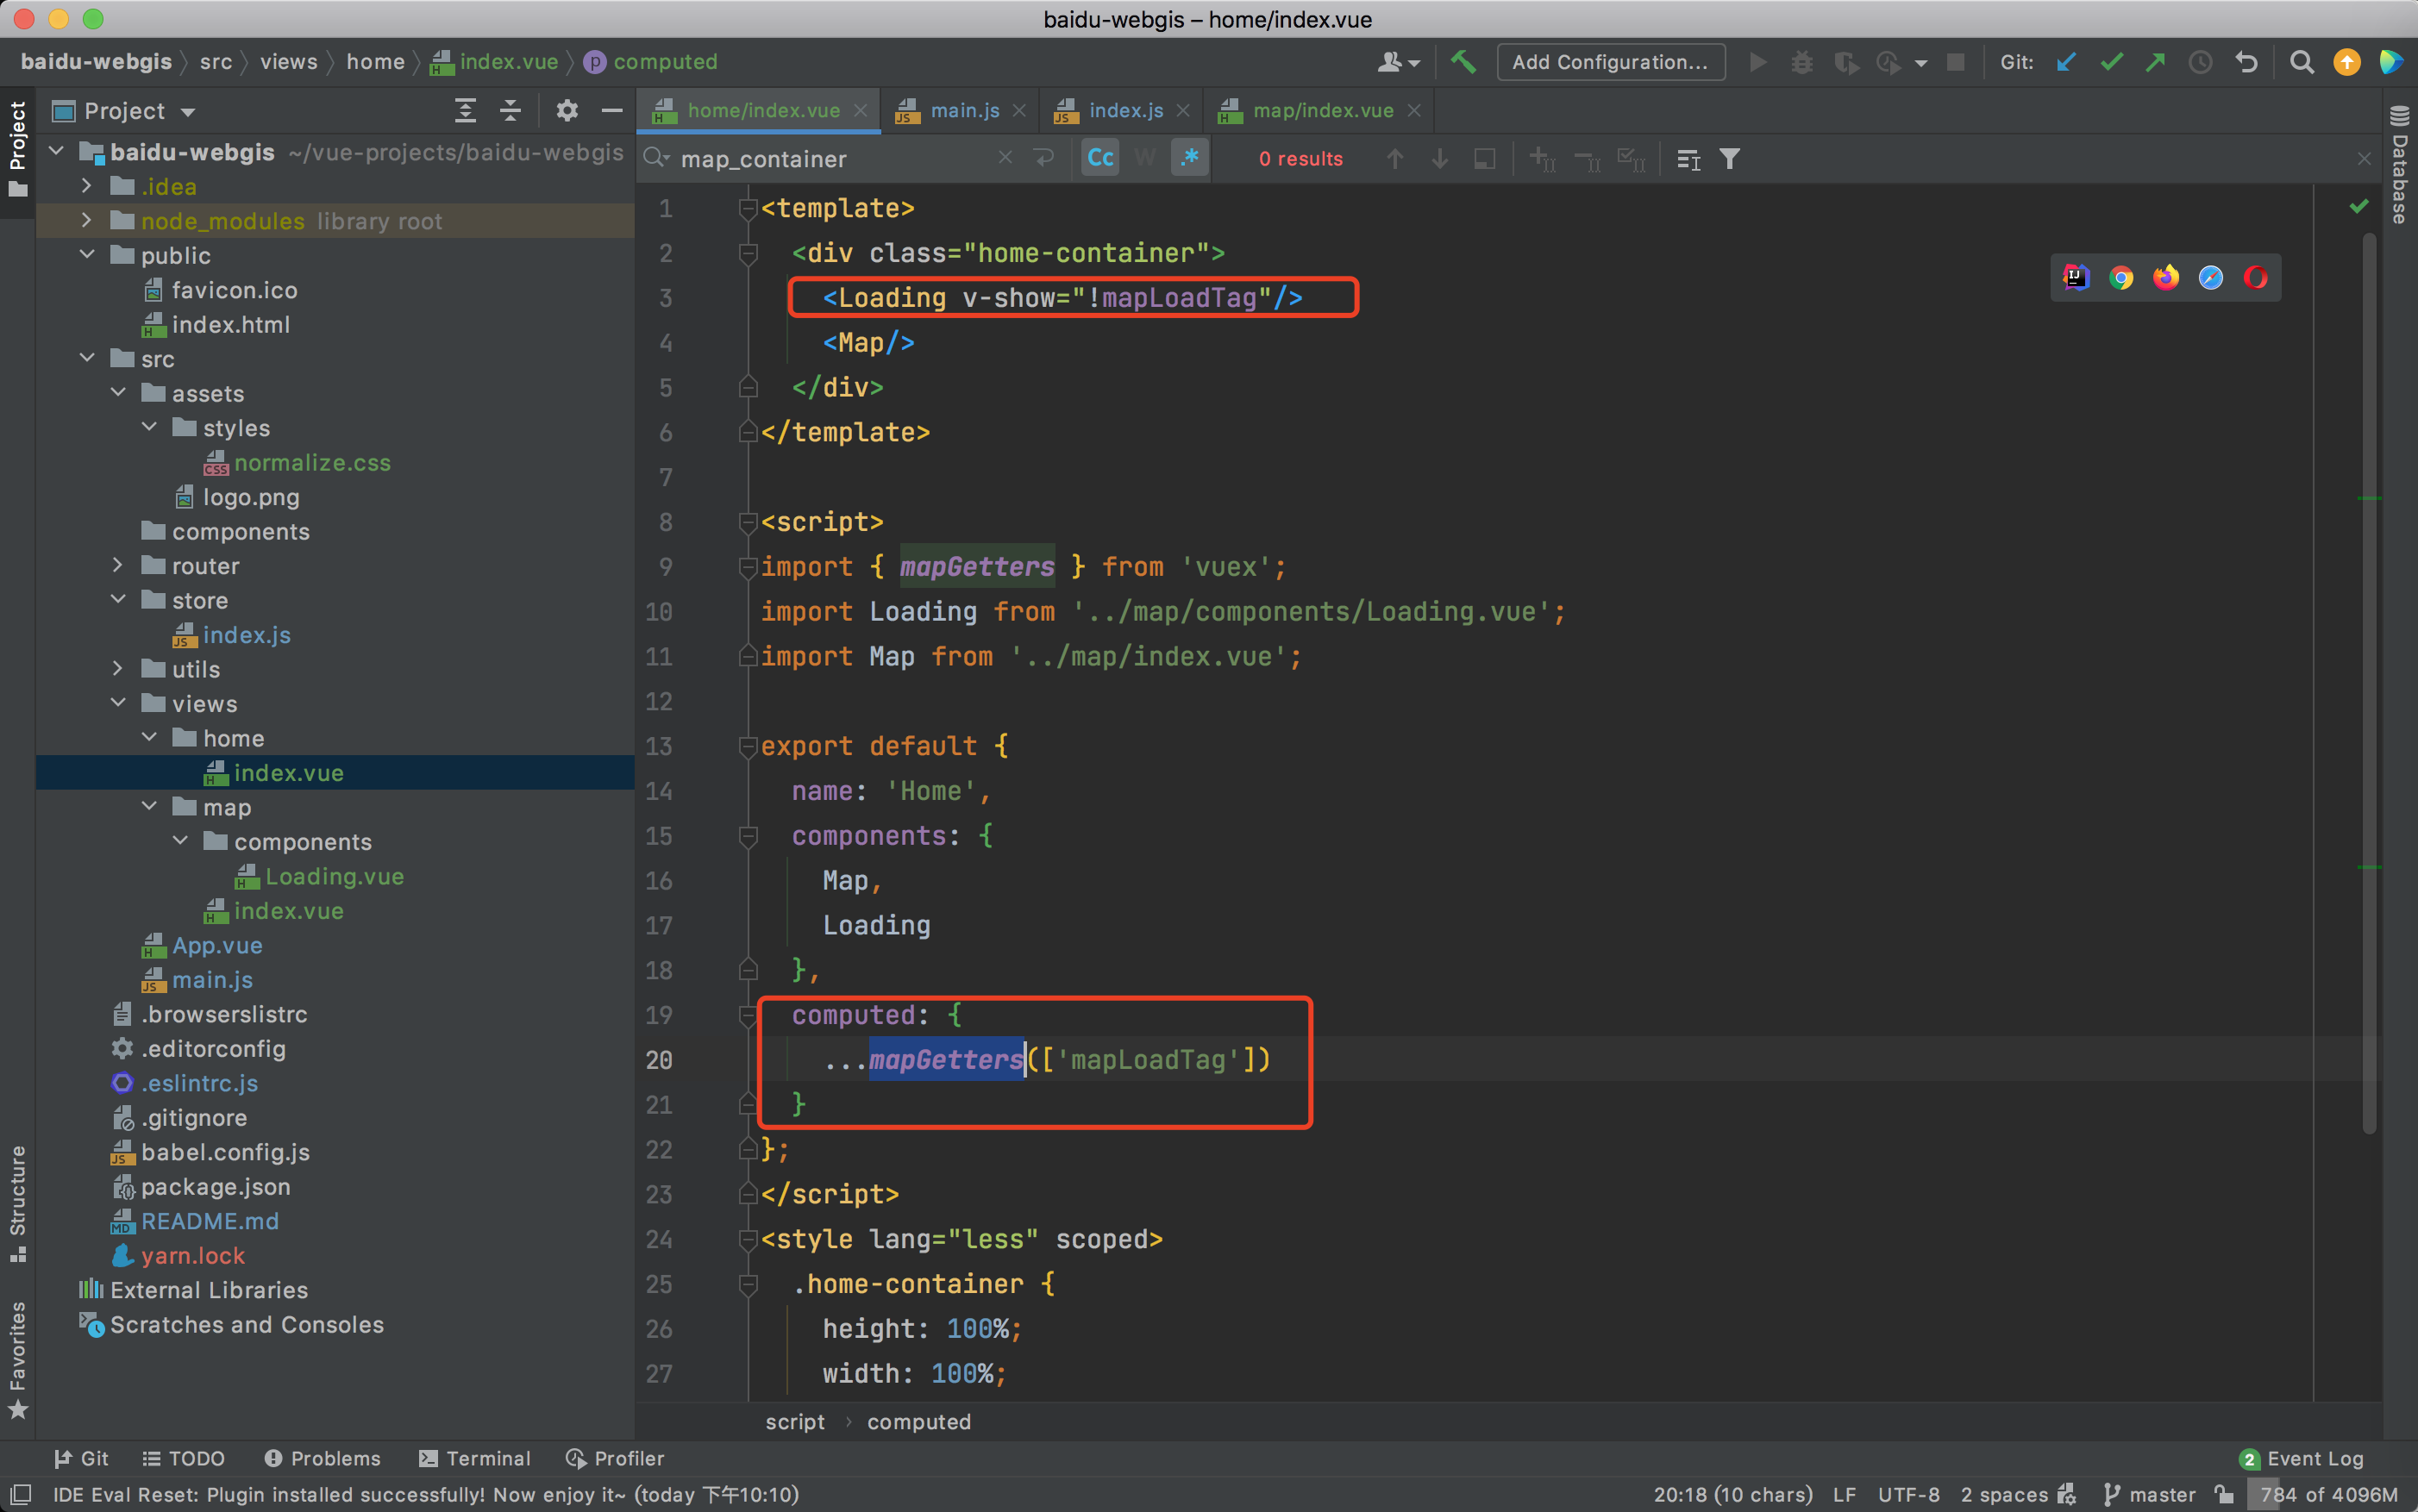
Task: Expand the router folder
Action: (118, 565)
